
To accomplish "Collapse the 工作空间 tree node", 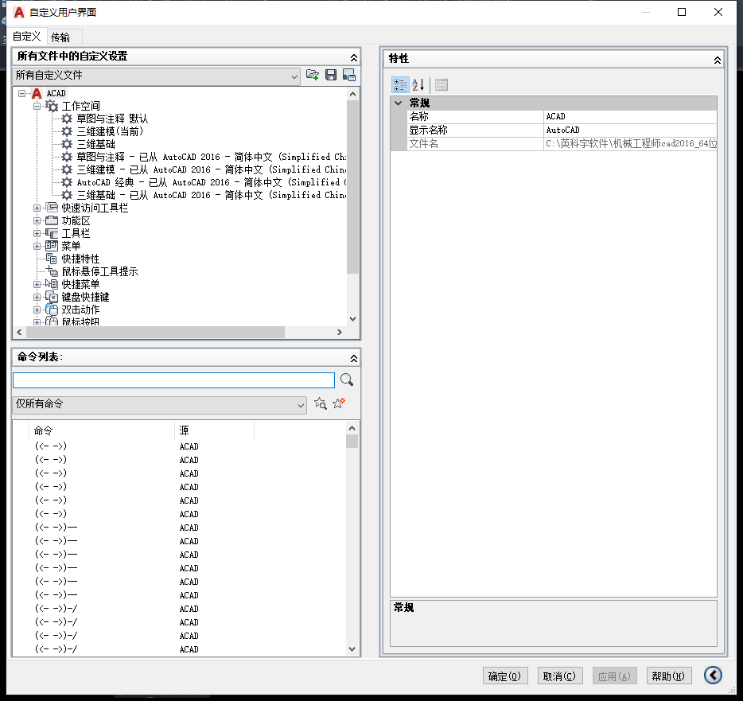I will (37, 106).
